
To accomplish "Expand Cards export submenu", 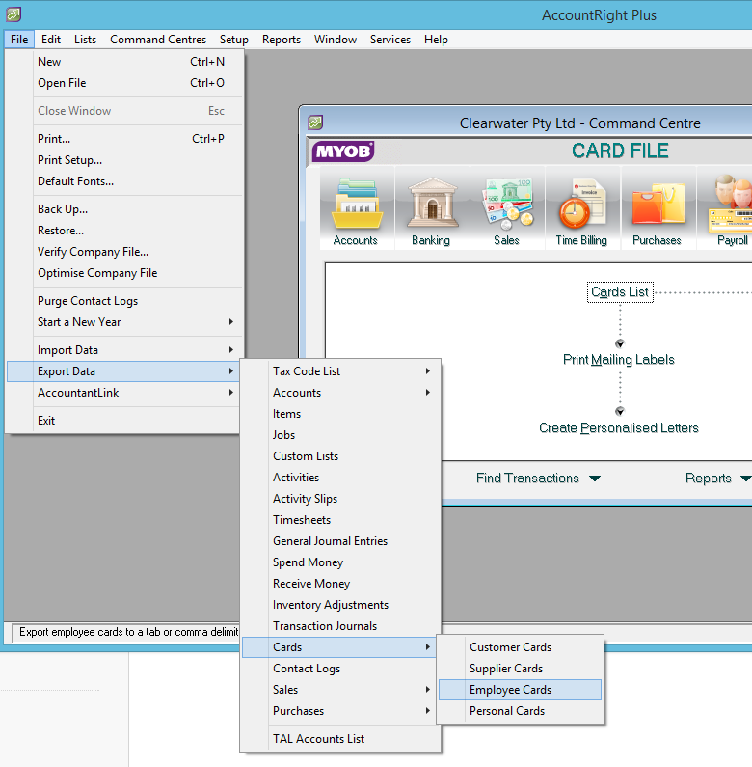I will [x=340, y=647].
